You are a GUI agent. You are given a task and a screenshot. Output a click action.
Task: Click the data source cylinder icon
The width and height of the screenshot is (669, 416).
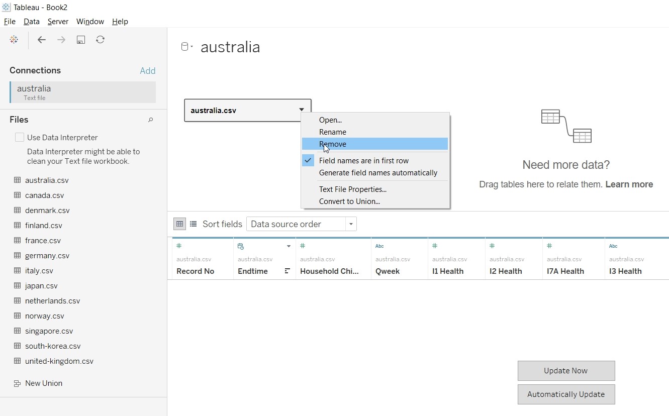point(185,47)
